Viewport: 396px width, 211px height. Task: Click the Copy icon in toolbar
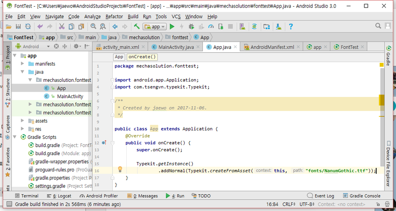pos(72,26)
